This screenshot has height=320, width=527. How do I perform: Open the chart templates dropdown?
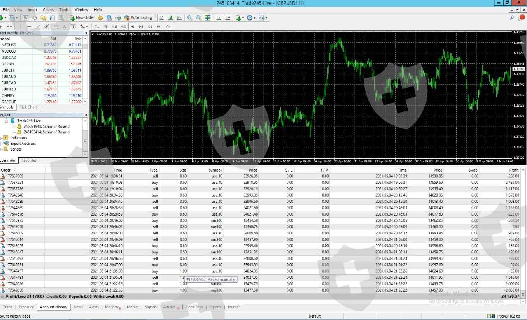tap(263, 18)
